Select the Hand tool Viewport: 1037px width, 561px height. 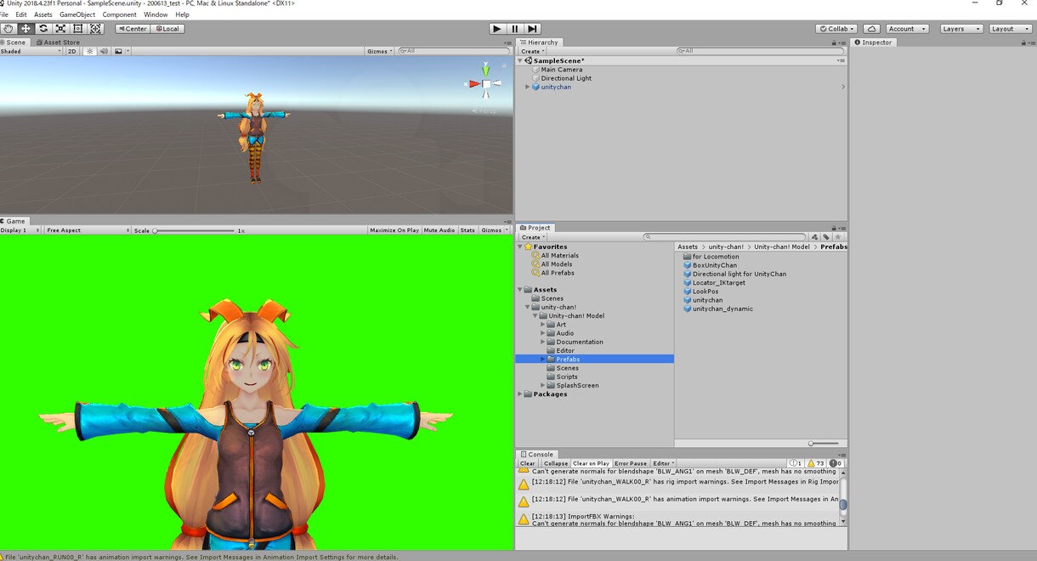pos(8,29)
